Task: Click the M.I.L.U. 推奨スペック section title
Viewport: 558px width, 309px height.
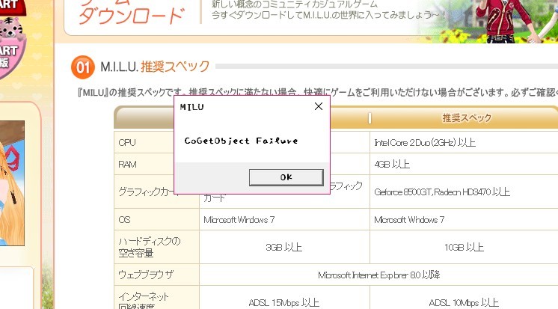Action: 155,67
